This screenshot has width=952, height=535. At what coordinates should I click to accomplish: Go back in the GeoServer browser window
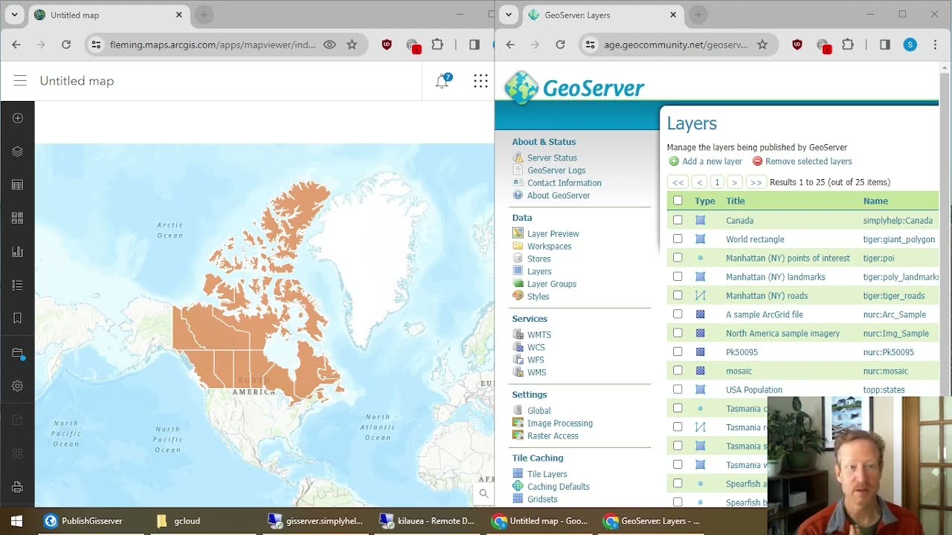point(510,45)
